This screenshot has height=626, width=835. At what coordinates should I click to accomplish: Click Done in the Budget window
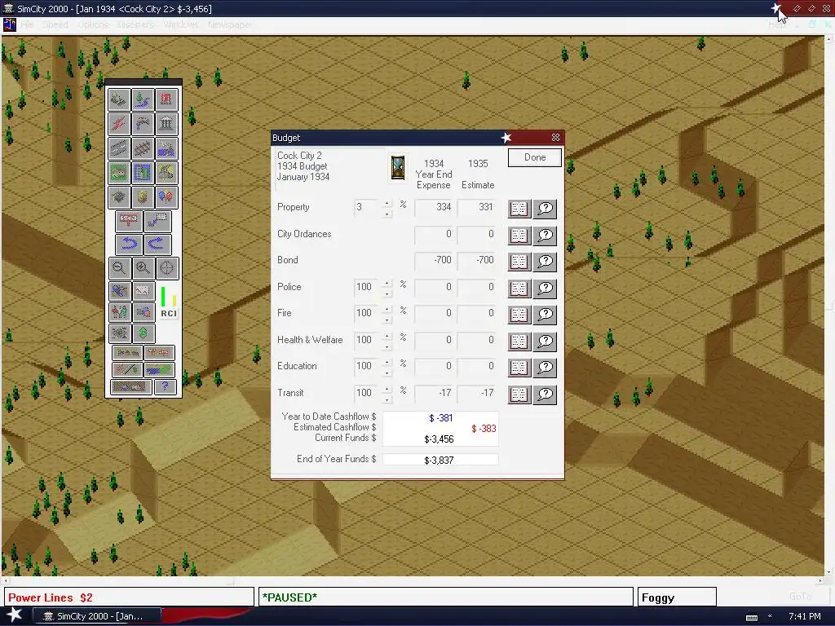pyautogui.click(x=535, y=157)
